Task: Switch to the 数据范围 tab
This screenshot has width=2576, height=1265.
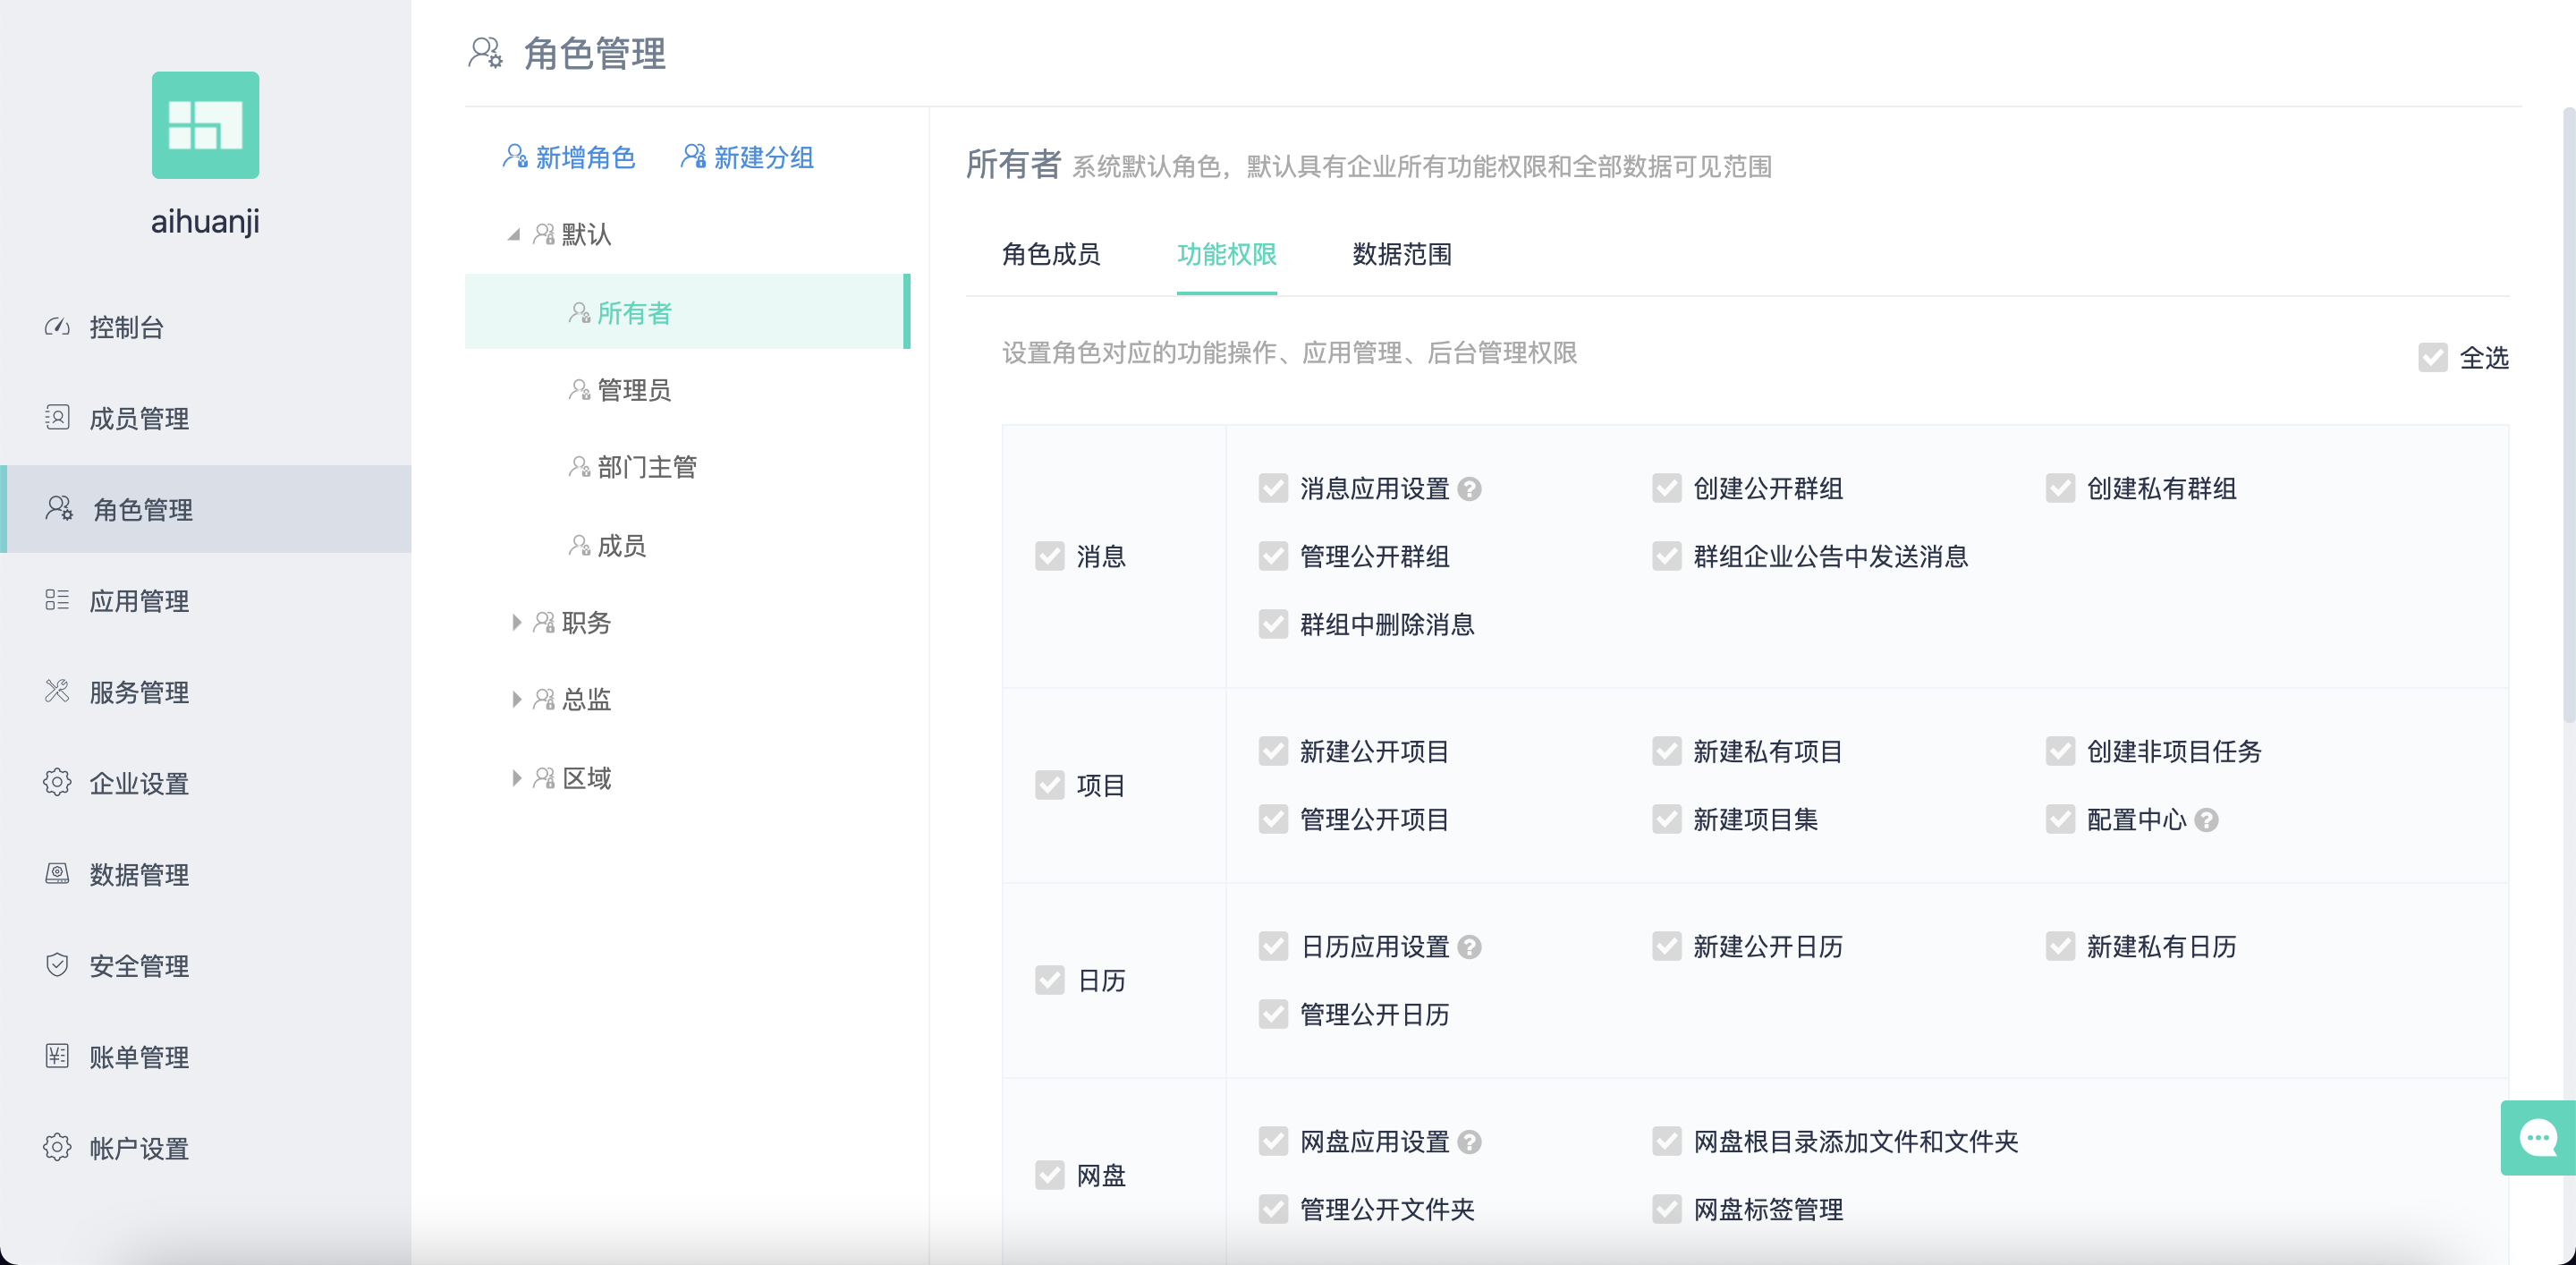Action: pyautogui.click(x=1401, y=254)
